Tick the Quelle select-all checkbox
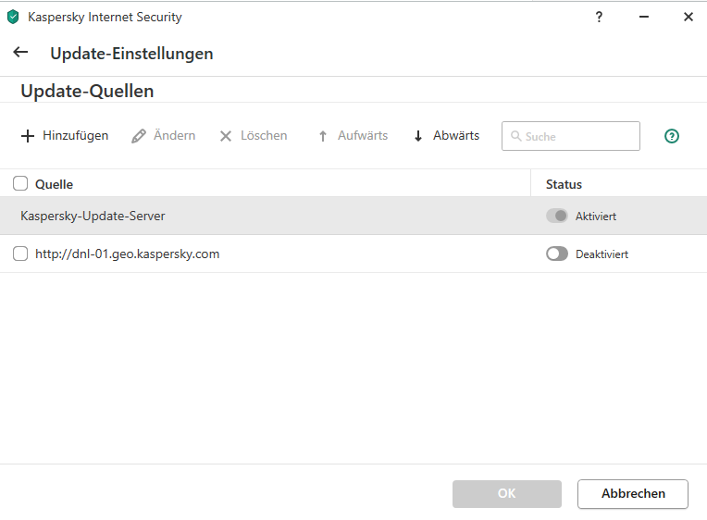Screen dimensions: 707x520 20,183
